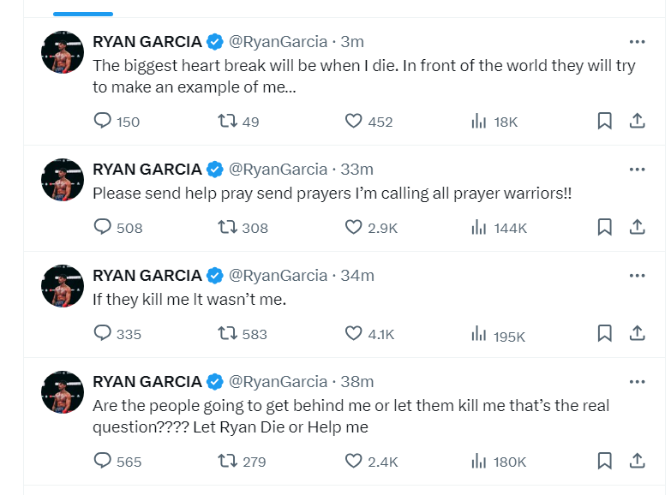Click RYAN GARCIA name on 38m tweet
Viewport: 671px width, 495px height.
(x=147, y=381)
